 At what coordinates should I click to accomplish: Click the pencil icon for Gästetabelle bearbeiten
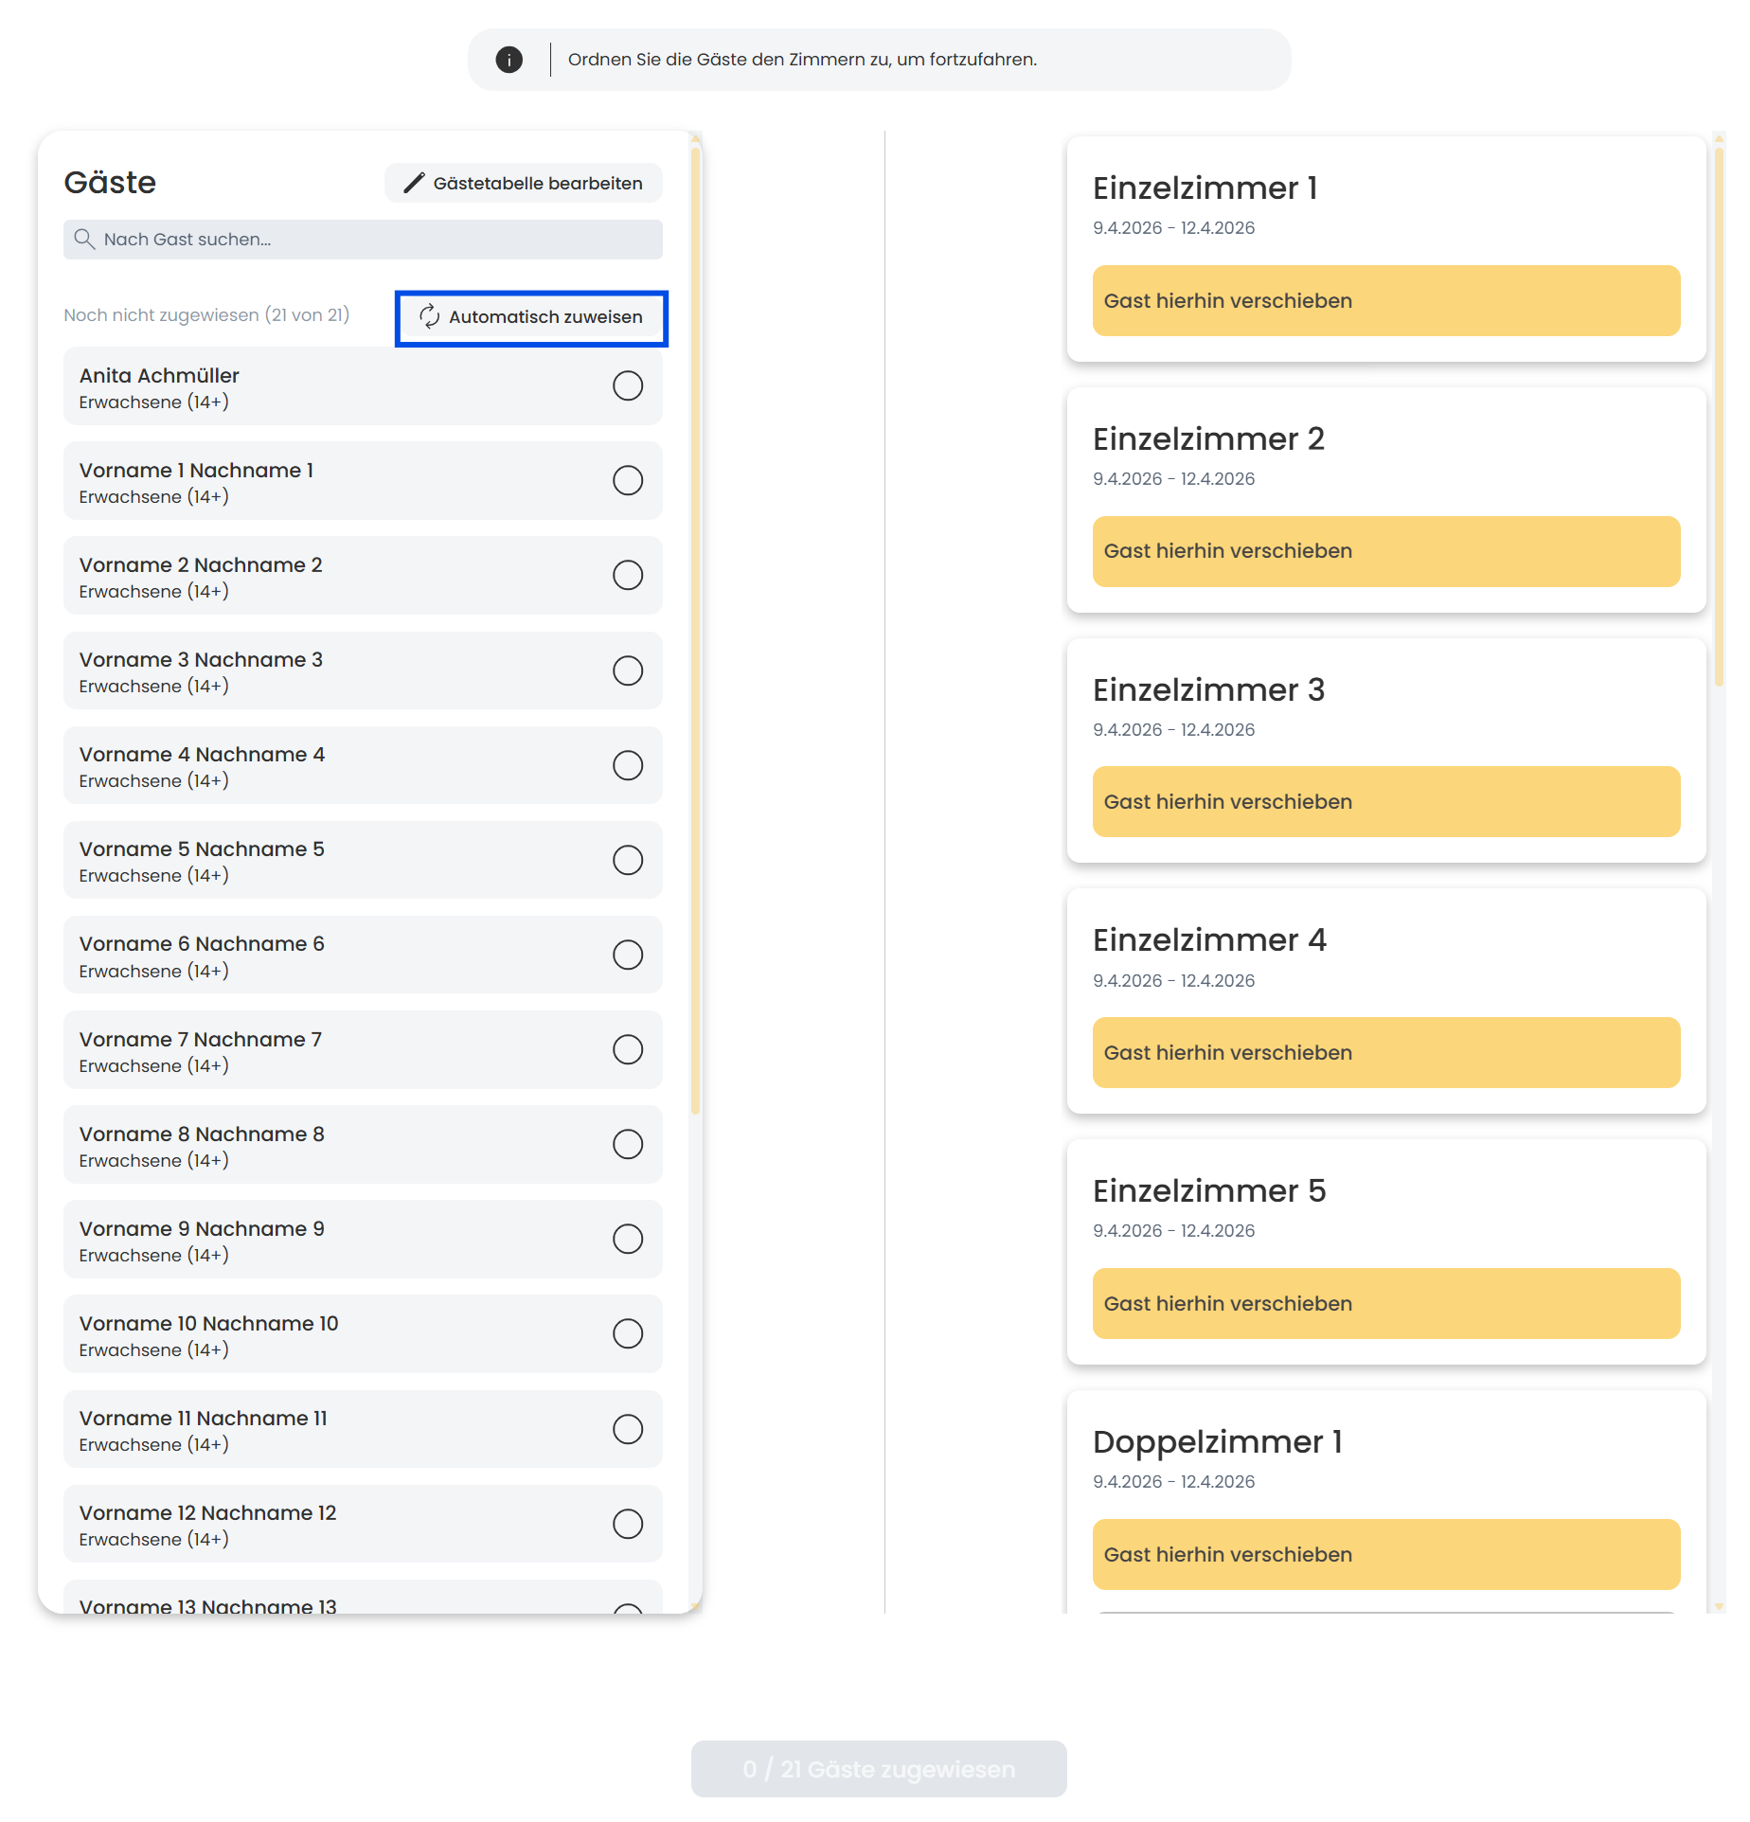tap(414, 183)
